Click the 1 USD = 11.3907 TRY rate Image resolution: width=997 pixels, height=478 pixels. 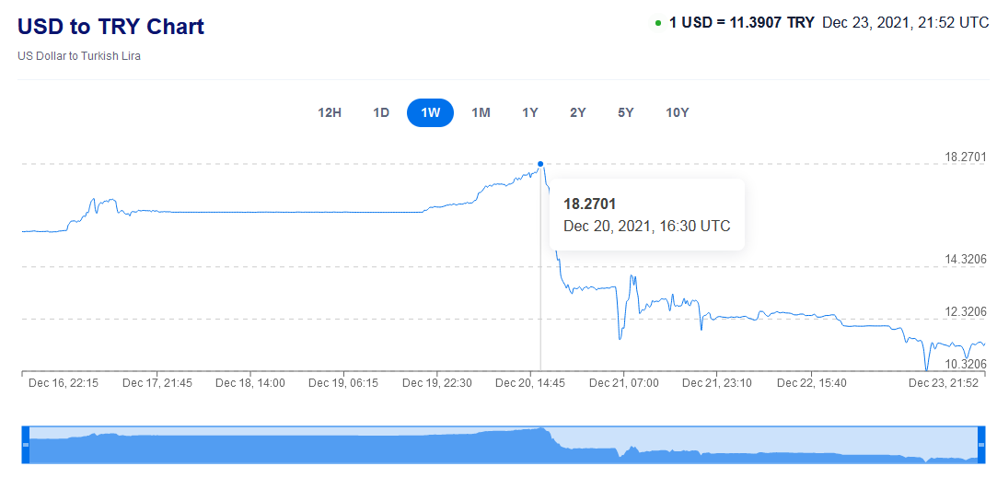pos(741,22)
